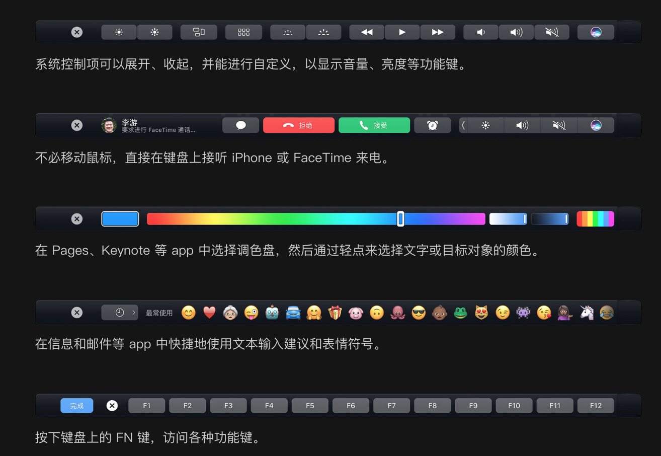Expand the recent emoji clock category button
The width and height of the screenshot is (661, 456).
(x=120, y=313)
